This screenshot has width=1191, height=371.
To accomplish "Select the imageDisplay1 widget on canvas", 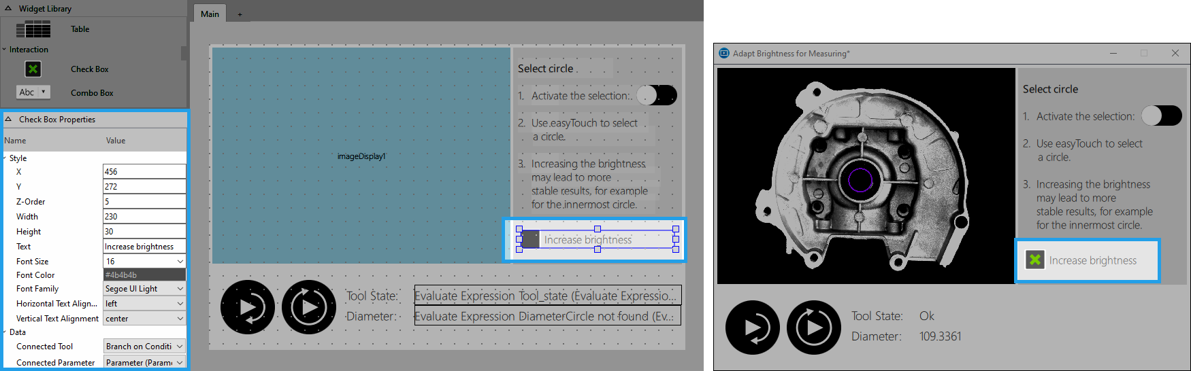I will click(x=361, y=156).
